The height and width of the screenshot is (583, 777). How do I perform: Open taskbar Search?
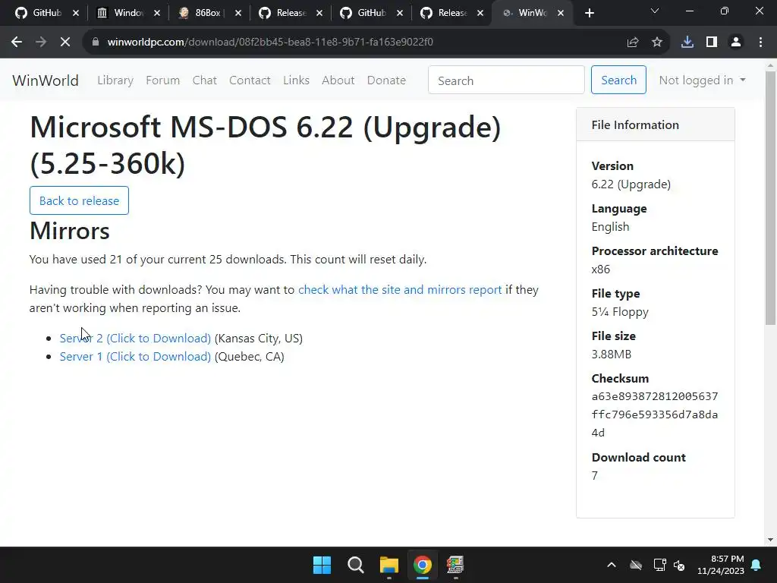tap(355, 565)
